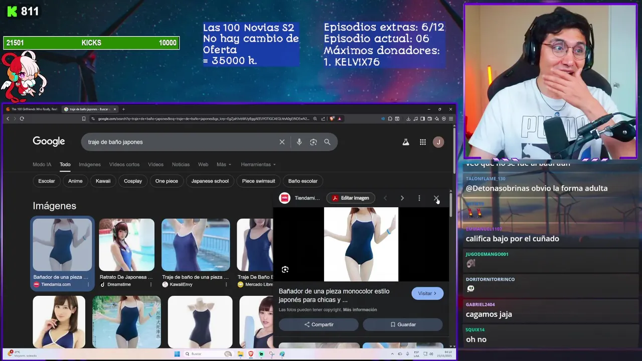Click the Google logo
642x361 pixels.
coord(49,141)
